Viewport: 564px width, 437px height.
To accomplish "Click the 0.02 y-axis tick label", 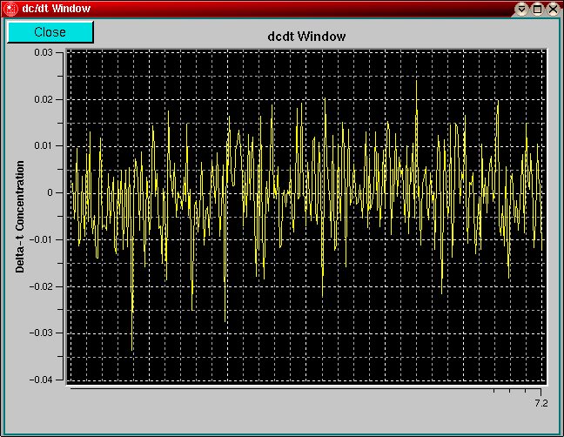I will click(42, 99).
